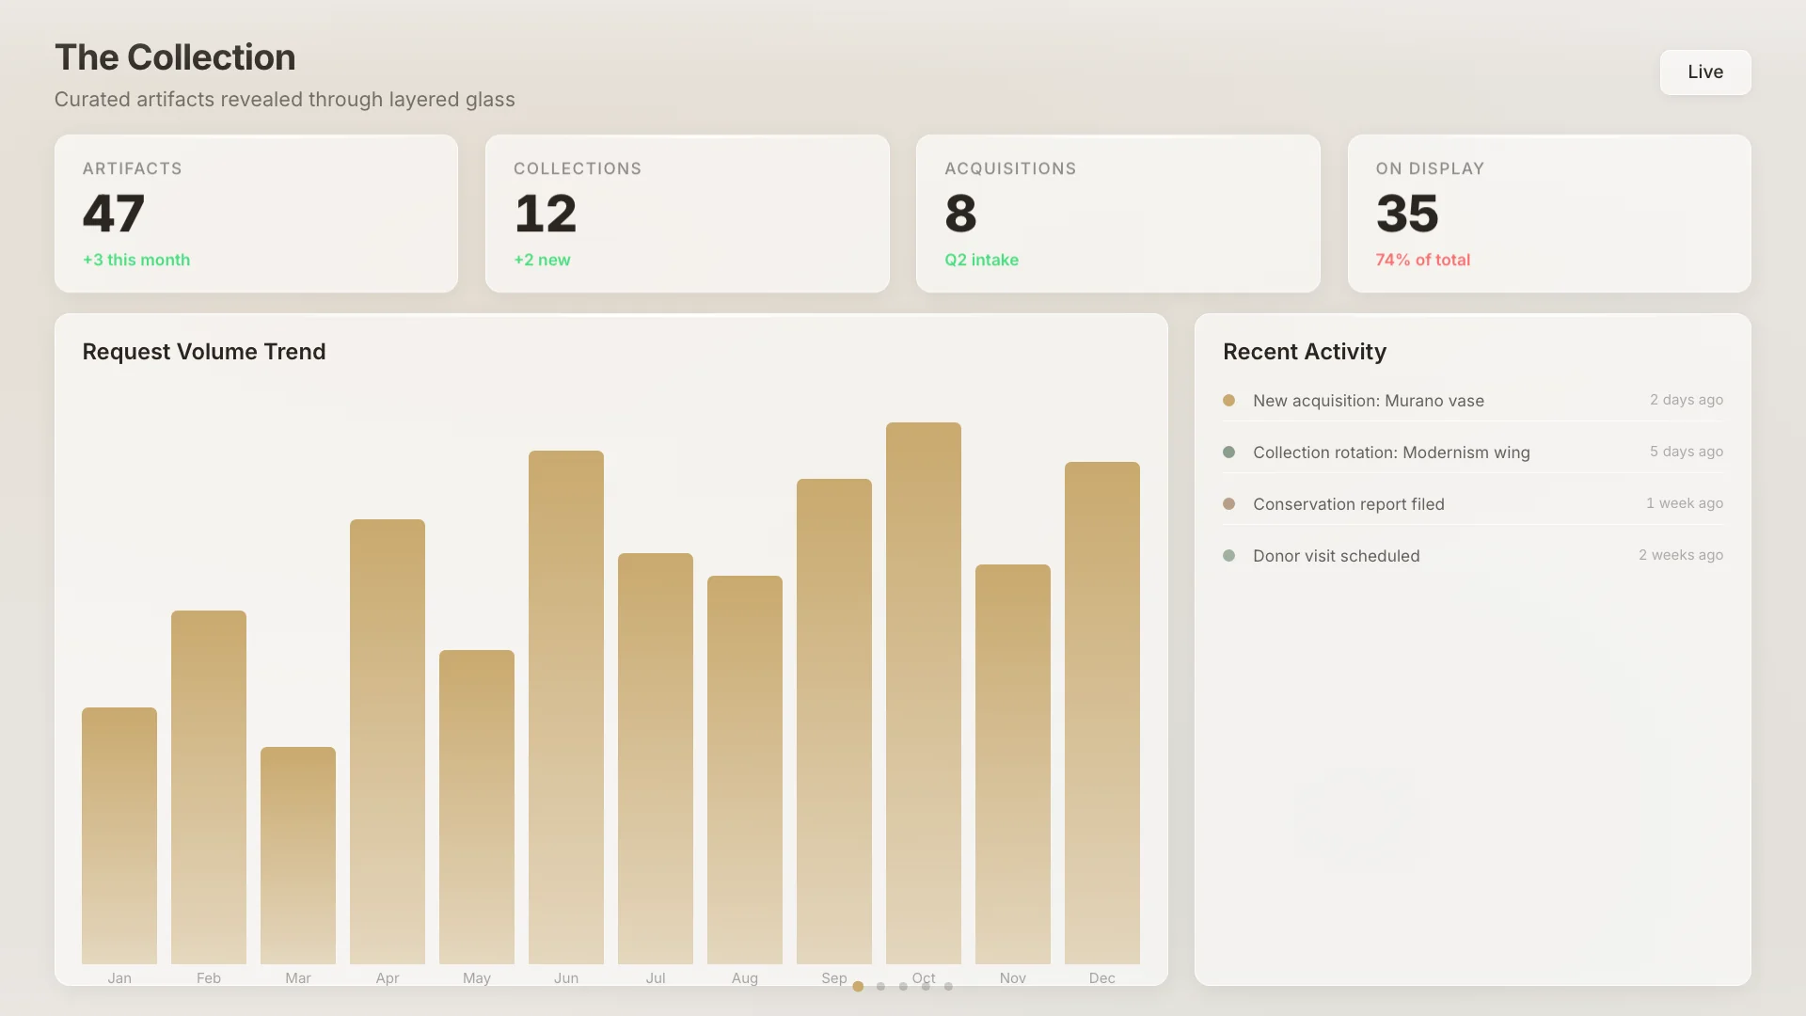Image resolution: width=1806 pixels, height=1016 pixels.
Task: Click the 'Recent Activity' heading
Action: (x=1305, y=352)
